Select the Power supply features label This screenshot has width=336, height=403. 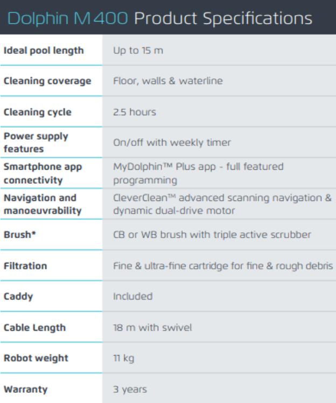coord(36,142)
